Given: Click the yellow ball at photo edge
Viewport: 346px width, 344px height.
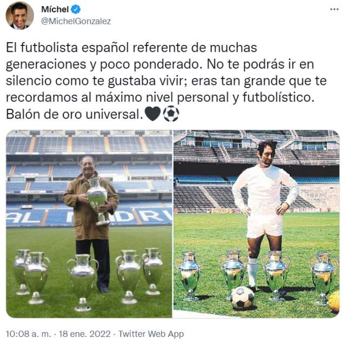Looking at the screenshot, I should 334,302.
